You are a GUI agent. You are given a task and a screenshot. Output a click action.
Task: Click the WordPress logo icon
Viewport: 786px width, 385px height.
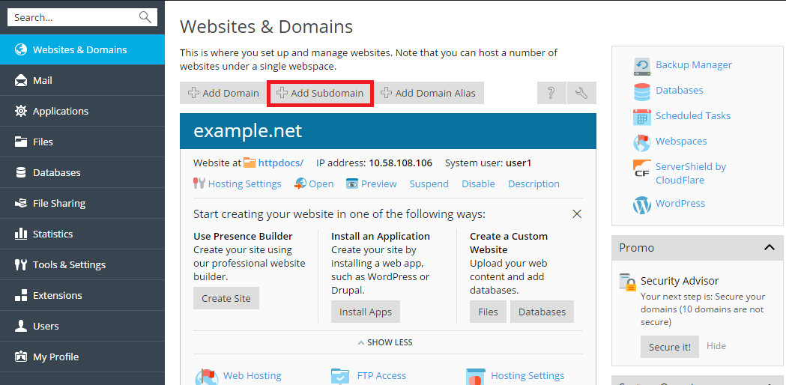tap(642, 204)
